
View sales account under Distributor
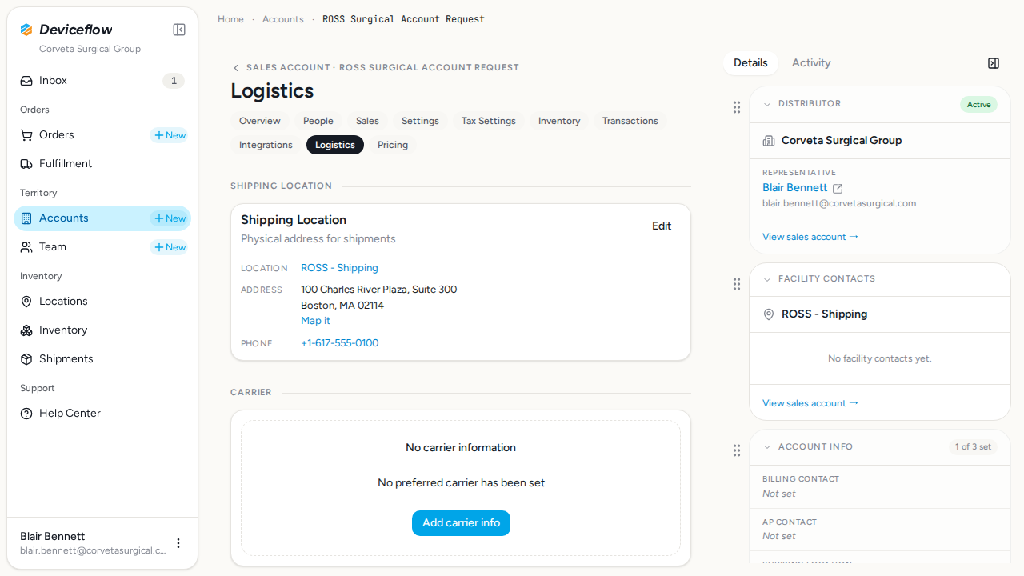810,237
